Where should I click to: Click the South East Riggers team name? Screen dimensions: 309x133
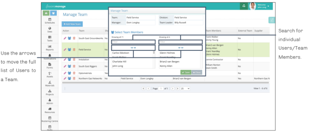(88, 66)
